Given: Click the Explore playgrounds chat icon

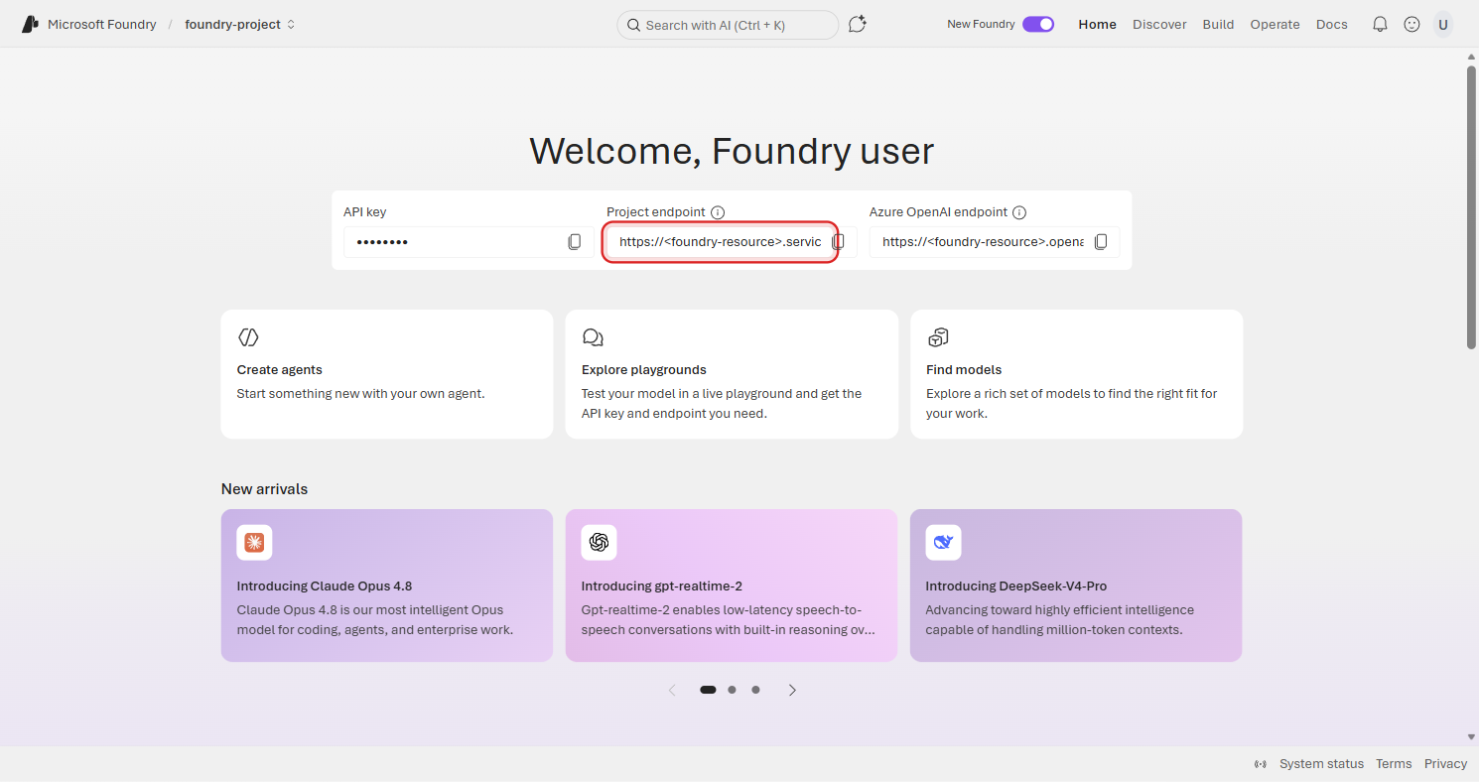Looking at the screenshot, I should point(593,337).
